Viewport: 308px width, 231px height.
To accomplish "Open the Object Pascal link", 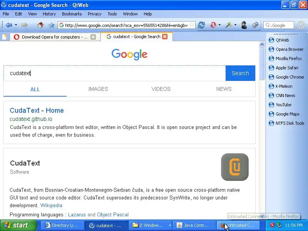I will tap(113, 214).
